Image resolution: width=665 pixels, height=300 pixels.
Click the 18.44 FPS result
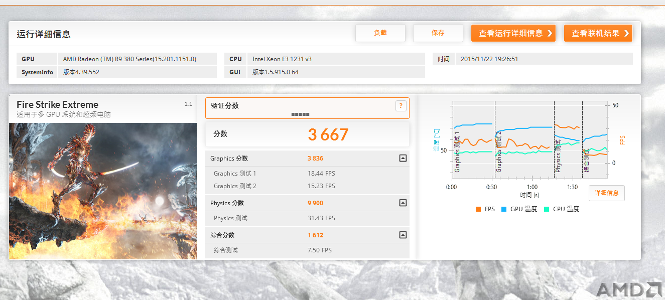point(321,174)
